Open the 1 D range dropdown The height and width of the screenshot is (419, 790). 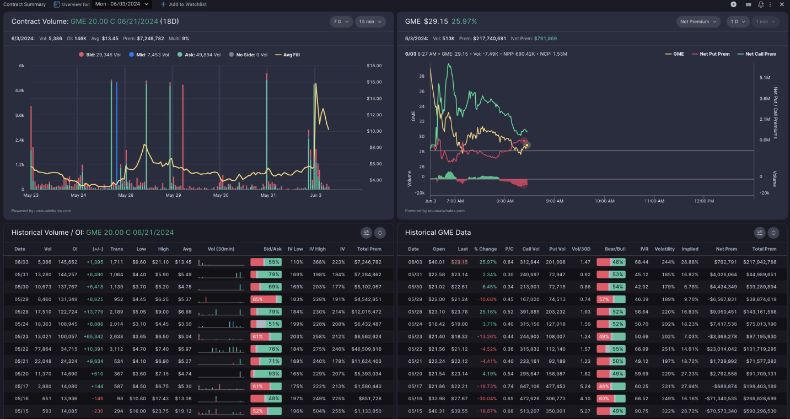[737, 22]
